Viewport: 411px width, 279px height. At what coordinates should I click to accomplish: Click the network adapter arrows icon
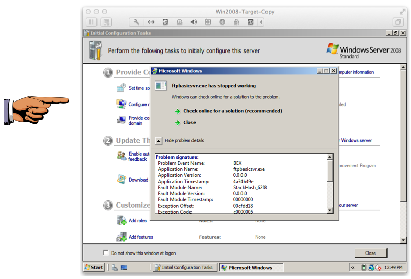pos(151,22)
